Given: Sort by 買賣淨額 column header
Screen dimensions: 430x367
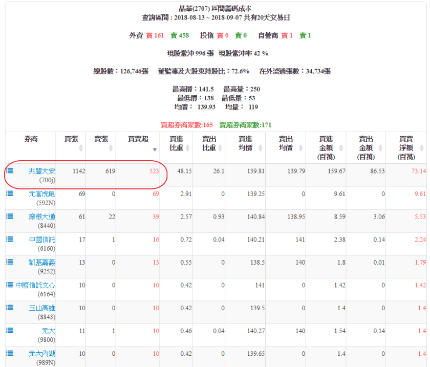Looking at the screenshot, I should pyautogui.click(x=406, y=147).
